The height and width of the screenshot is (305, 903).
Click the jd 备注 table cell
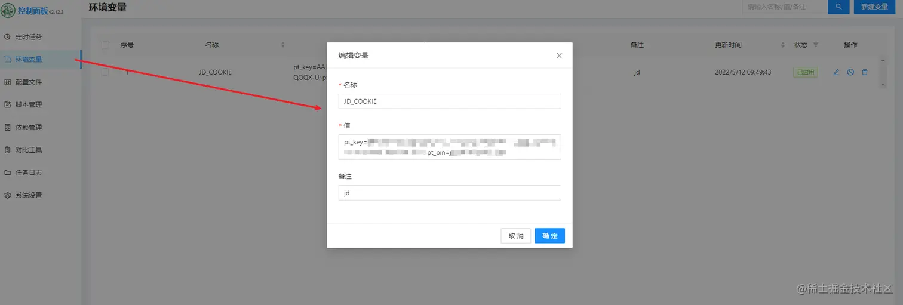tap(637, 72)
